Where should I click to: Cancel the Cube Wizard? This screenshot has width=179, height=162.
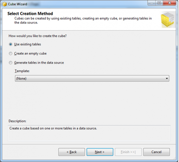[x=156, y=152]
